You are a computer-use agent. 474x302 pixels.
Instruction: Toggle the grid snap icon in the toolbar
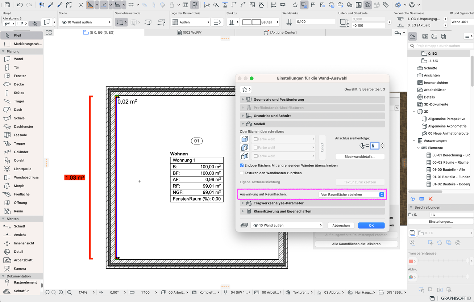tap(131, 5)
